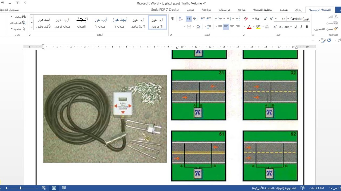Apply paragraph shading

(198, 27)
